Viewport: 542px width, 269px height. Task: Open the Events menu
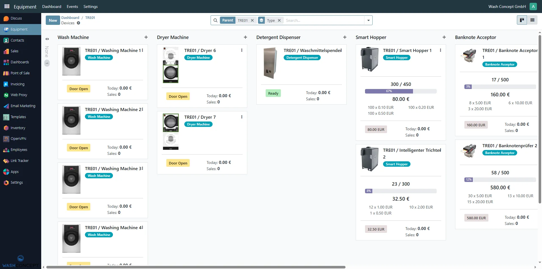point(72,6)
